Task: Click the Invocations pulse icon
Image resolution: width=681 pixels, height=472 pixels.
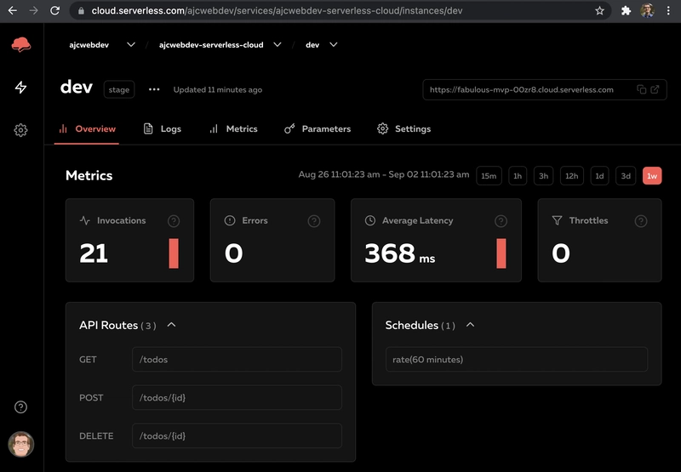Action: point(84,220)
